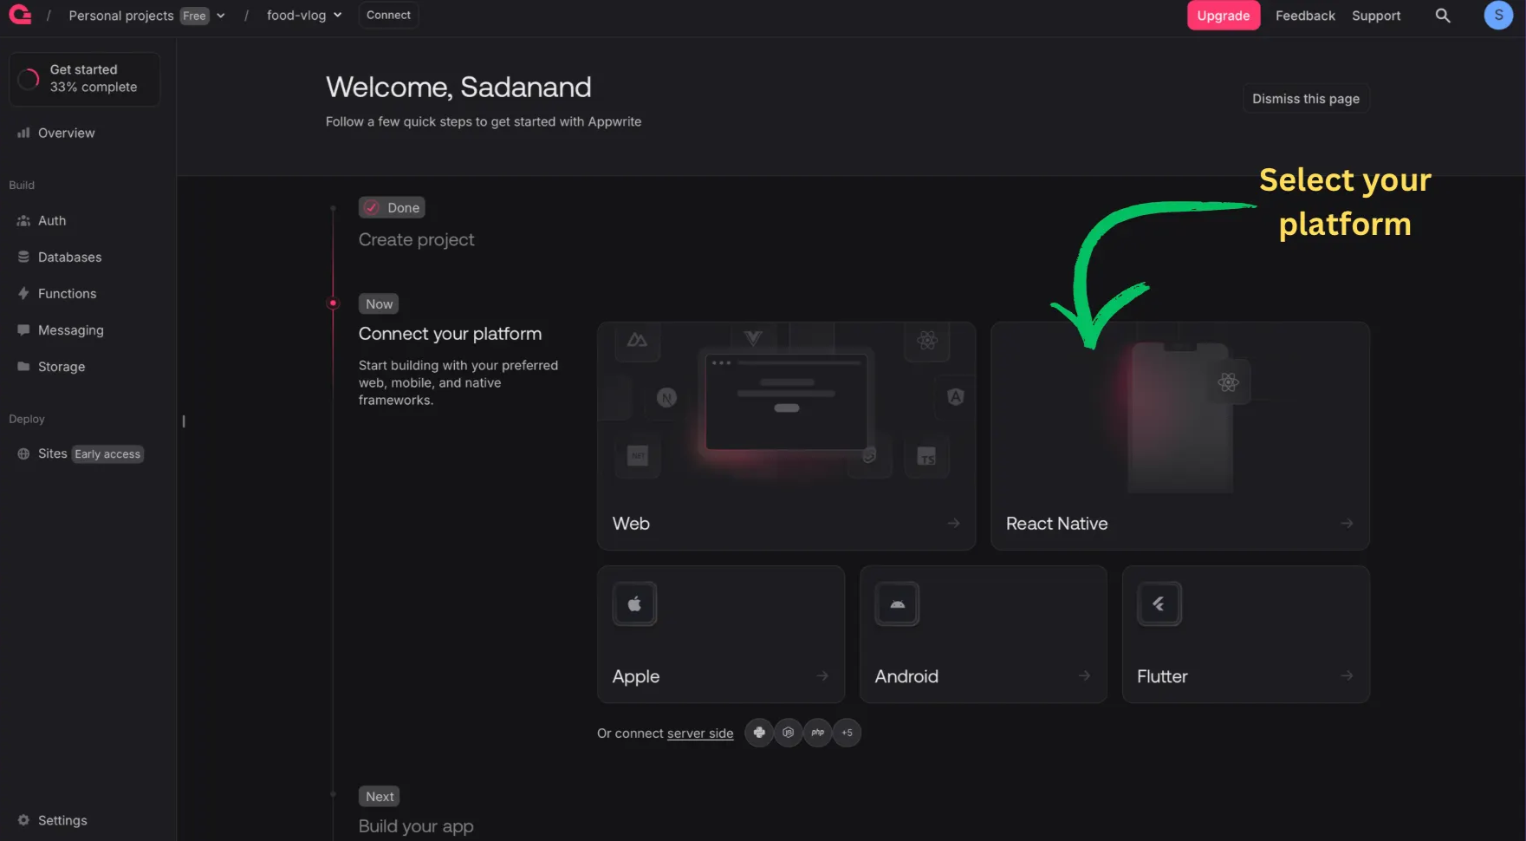Click the Flutter platform icon
Viewport: 1526px width, 841px height.
[x=1159, y=604]
